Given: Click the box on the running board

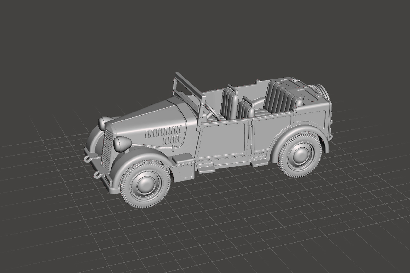Looking at the screenshot, I should point(183,158).
